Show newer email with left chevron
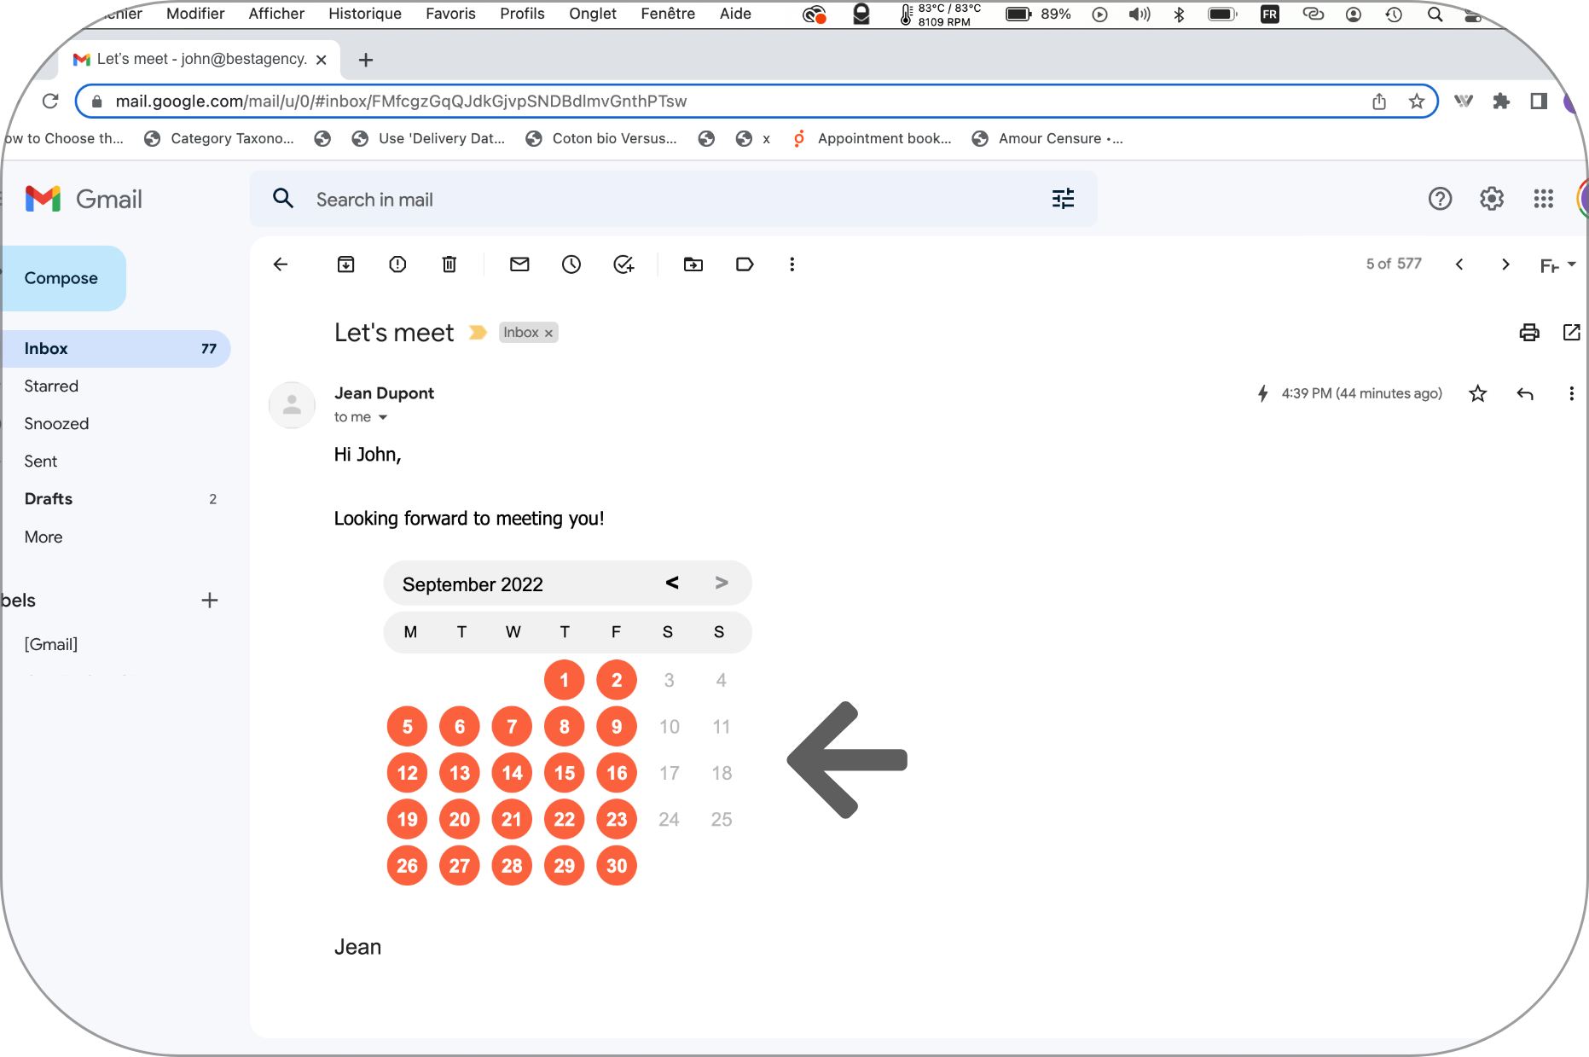Viewport: 1589px width, 1057px height. 1459,264
